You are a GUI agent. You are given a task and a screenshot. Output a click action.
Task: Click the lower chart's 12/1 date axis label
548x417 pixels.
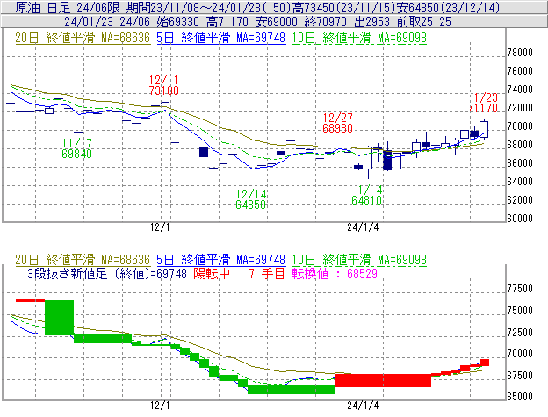click(160, 406)
